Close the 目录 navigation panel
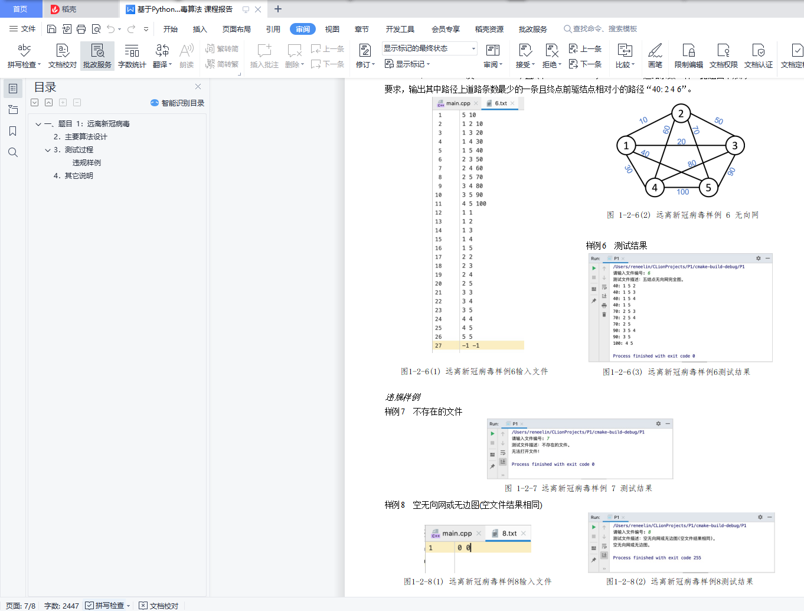804x611 pixels. click(198, 87)
